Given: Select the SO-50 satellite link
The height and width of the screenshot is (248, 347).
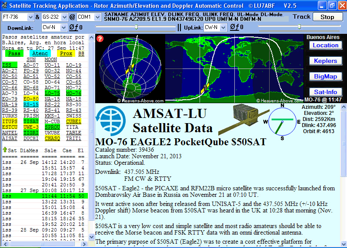Looking at the screenshot, I should click(x=10, y=76).
